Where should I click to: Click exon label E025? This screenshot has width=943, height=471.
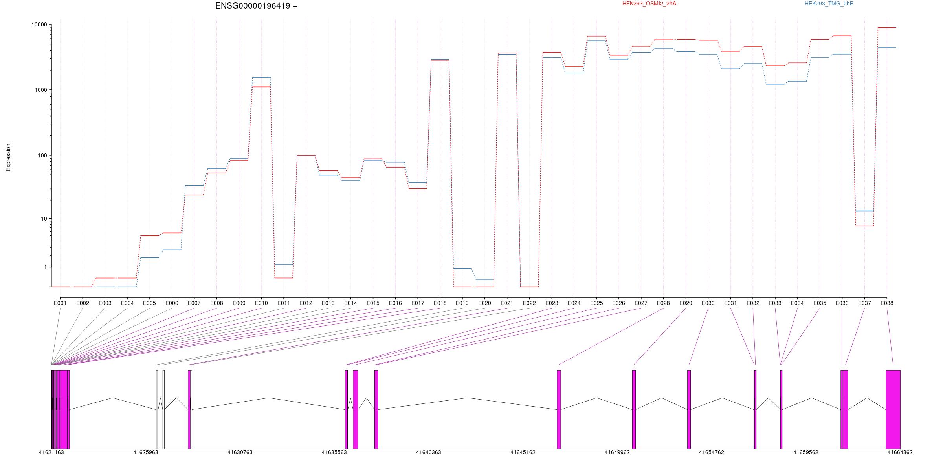click(596, 303)
